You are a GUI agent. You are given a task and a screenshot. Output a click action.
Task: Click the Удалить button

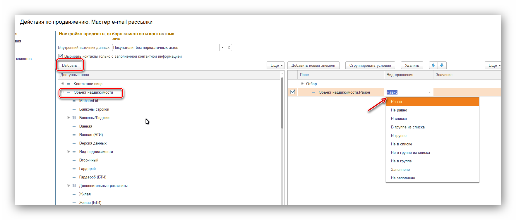click(412, 66)
